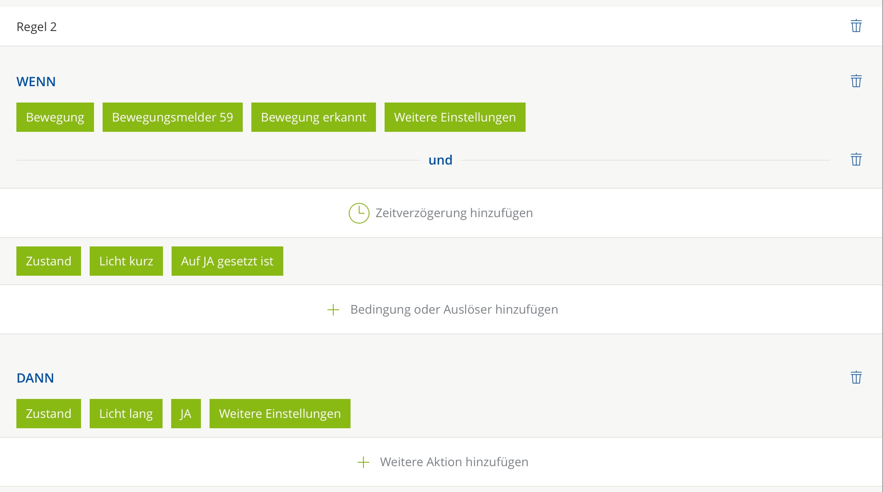Select the 'Bewegung erkannt' event chip
This screenshot has height=492, width=883.
(313, 117)
